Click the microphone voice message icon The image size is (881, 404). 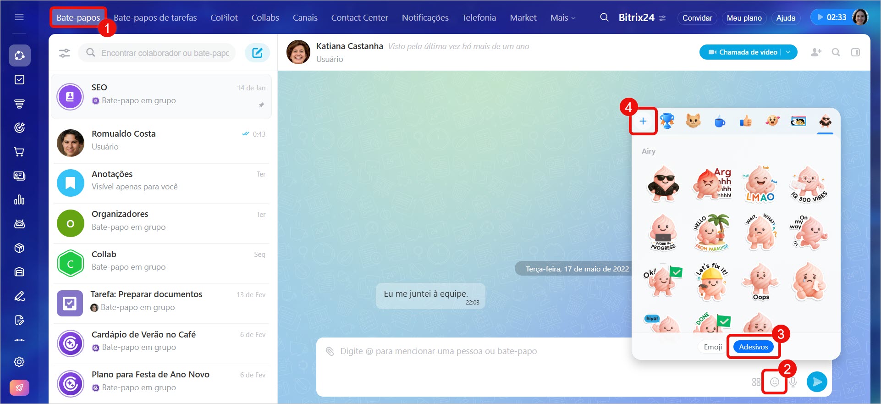click(793, 382)
